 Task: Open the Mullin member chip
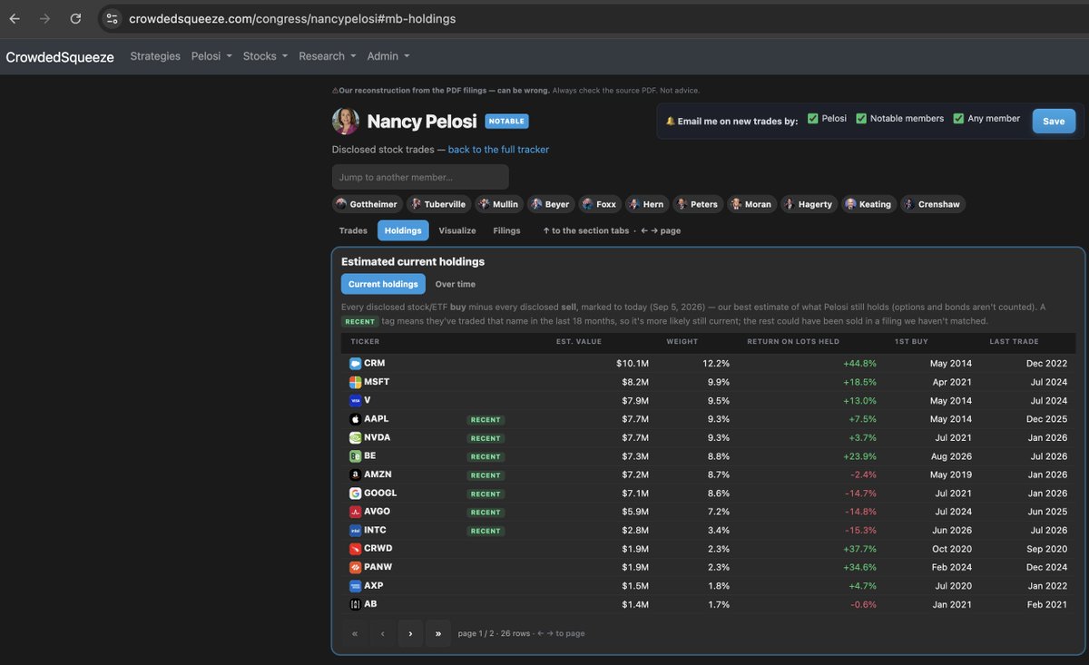click(499, 204)
